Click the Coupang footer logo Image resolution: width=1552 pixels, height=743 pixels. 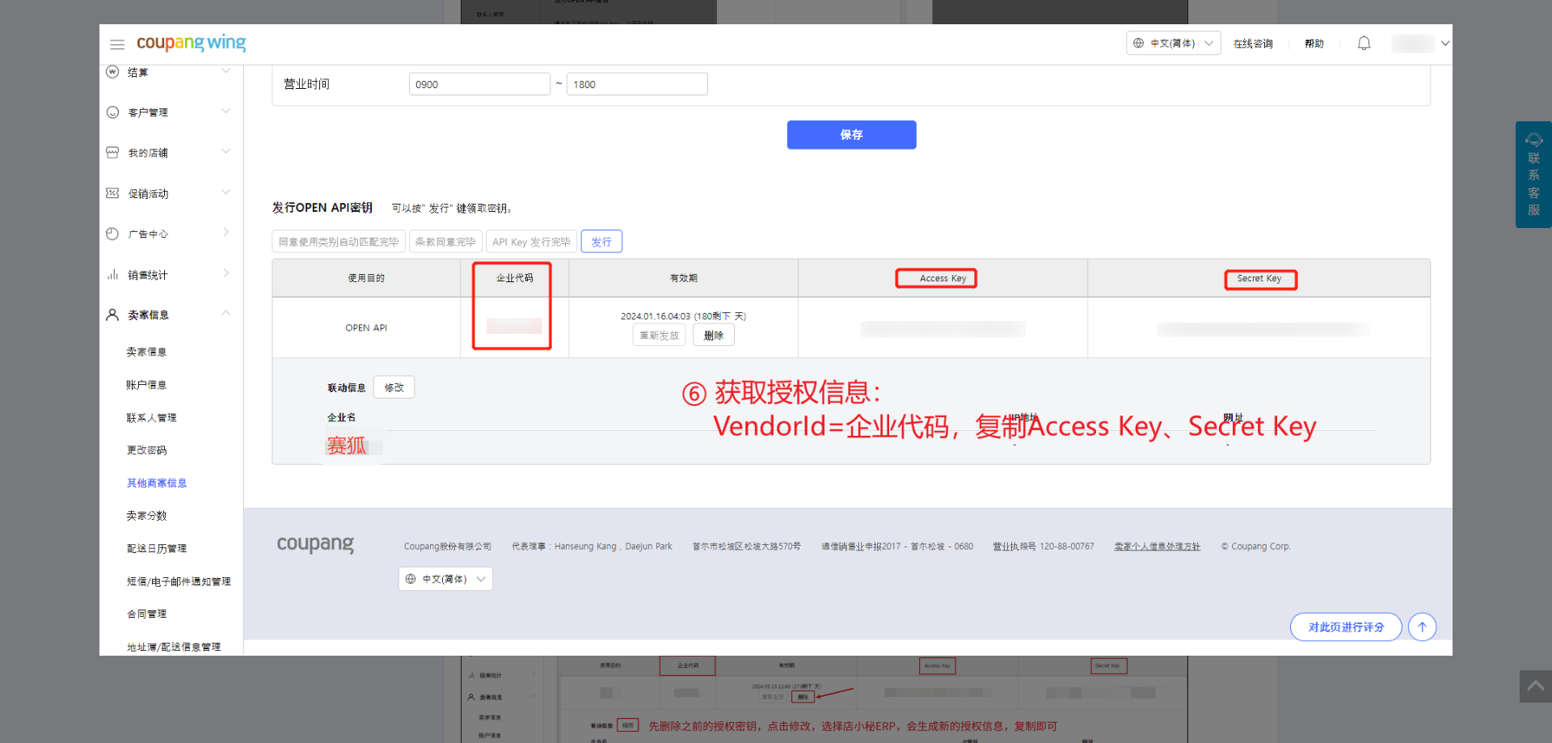pos(315,544)
